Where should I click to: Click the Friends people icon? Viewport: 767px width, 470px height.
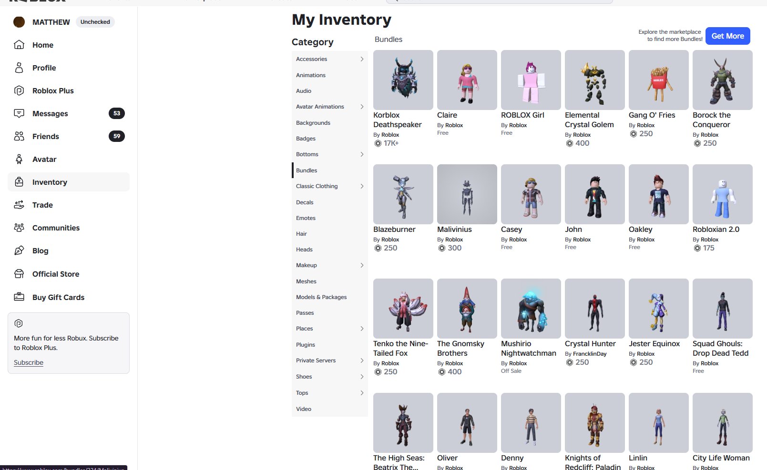(19, 136)
